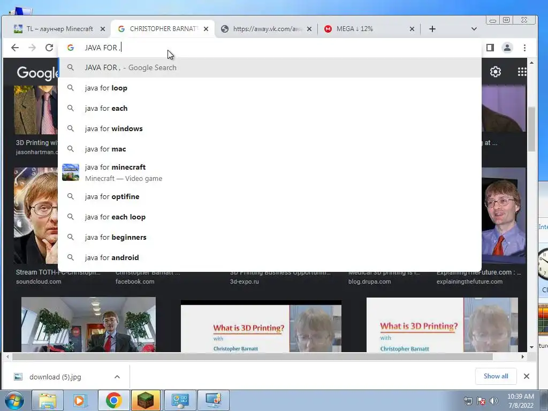Screen dimensions: 548x411
Task: Select the 'java for optifine' suggestion
Action: (x=270, y=197)
